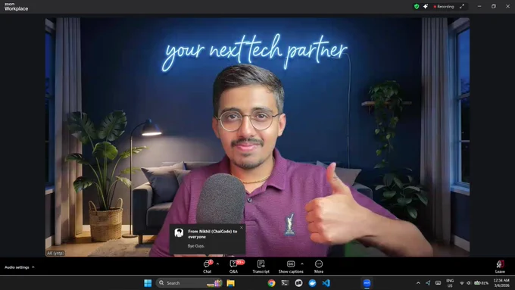Click the Wi-Fi network tray icon
515x290 pixels.
462,282
